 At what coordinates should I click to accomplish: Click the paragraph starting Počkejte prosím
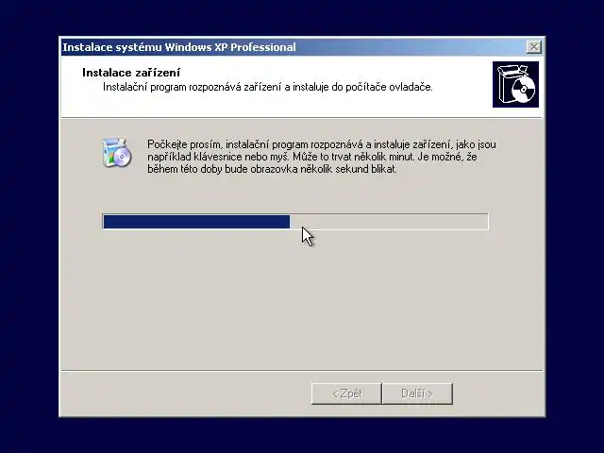(x=322, y=157)
